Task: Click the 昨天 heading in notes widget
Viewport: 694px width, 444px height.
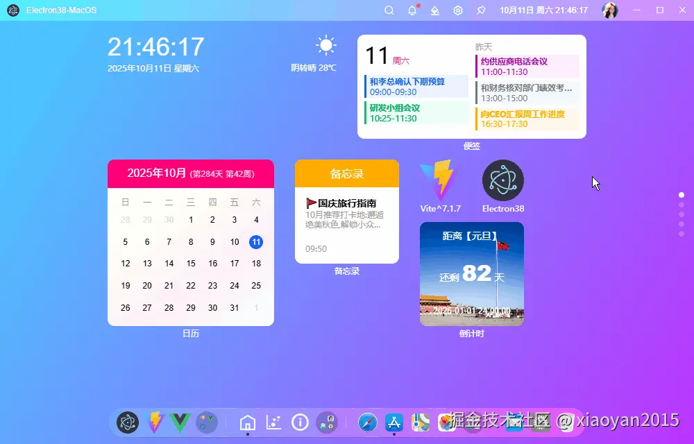Action: coord(484,47)
